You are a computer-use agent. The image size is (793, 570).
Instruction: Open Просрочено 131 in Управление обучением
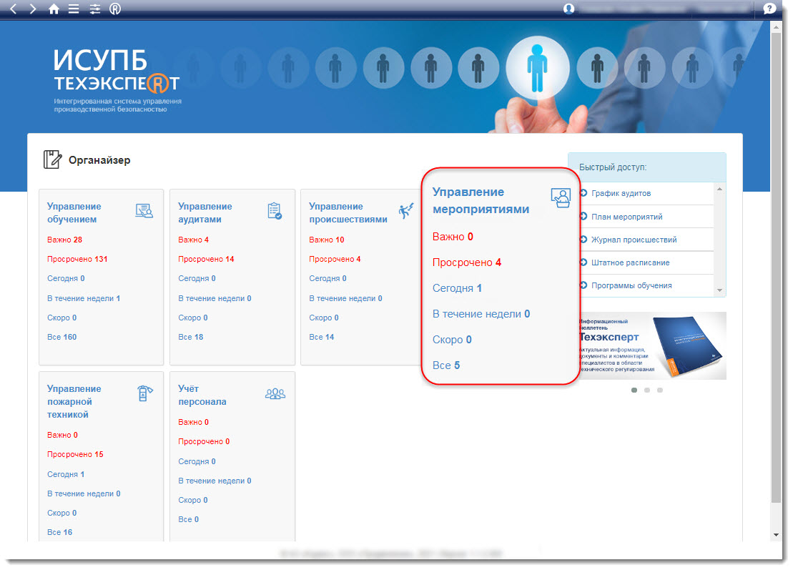77,259
